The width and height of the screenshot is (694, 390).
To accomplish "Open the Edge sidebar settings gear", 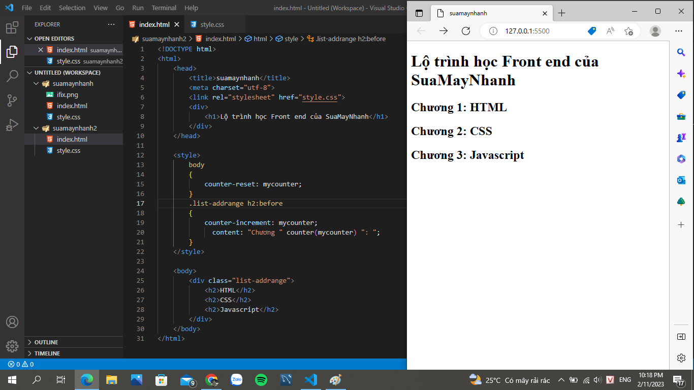I will (681, 358).
